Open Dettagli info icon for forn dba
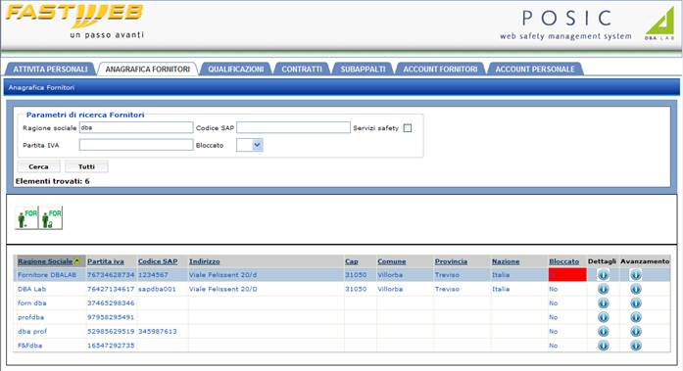The width and height of the screenshot is (683, 371). point(603,303)
